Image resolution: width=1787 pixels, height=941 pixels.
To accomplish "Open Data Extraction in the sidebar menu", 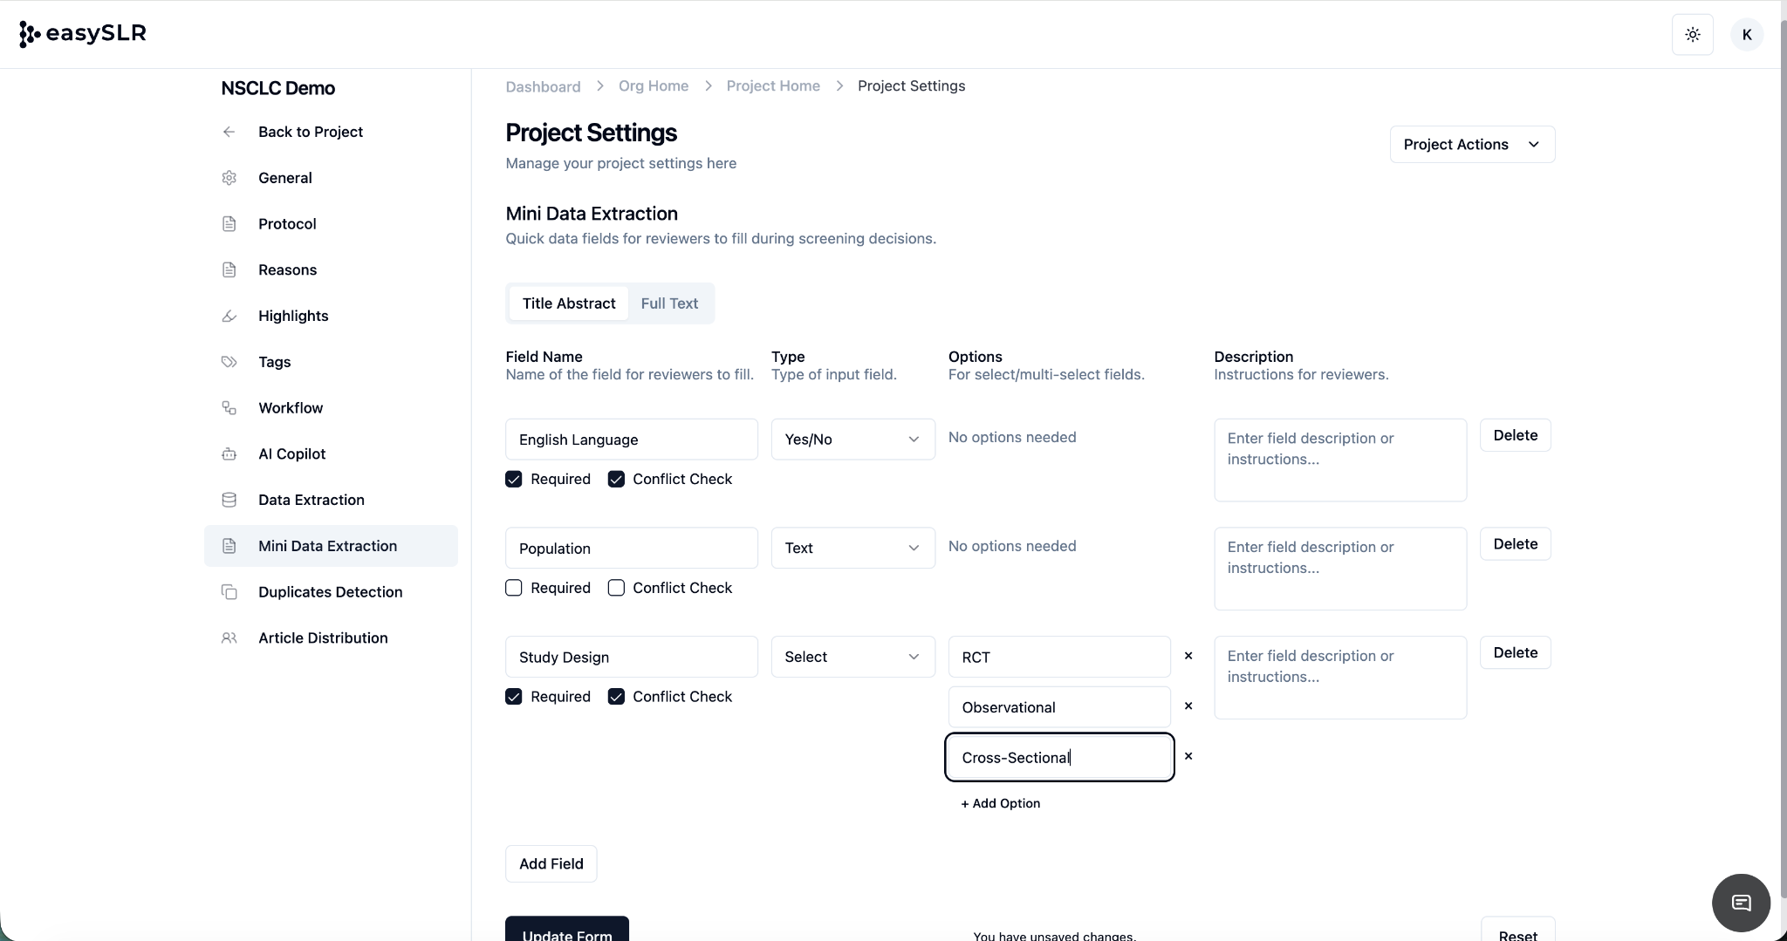I will click(311, 500).
